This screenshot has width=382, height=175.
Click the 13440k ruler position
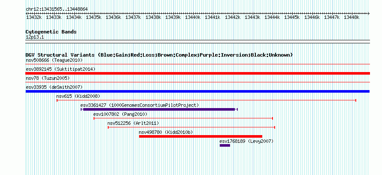click(193, 17)
